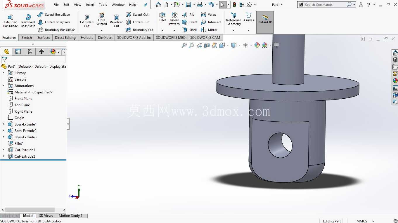The image size is (398, 223).
Task: Open the DimXpertManager tab in left panel
Action: [41, 52]
